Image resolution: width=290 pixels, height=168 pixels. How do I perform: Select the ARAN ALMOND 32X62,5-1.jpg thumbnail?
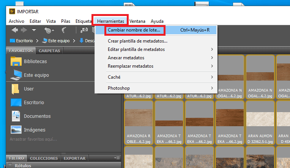pyautogui.click(x=260, y=123)
